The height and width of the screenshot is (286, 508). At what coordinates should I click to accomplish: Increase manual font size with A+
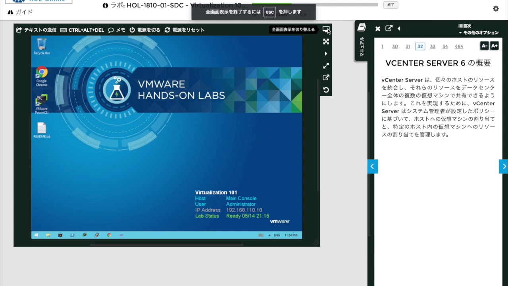click(494, 46)
